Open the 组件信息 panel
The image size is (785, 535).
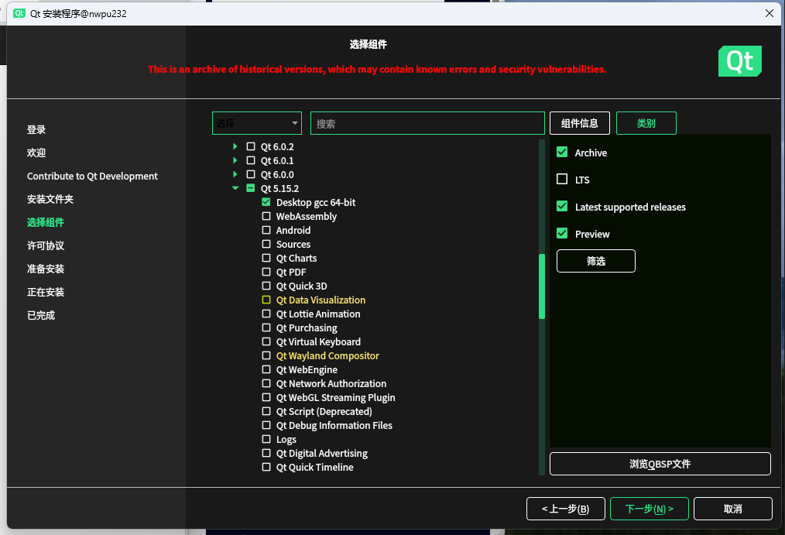point(579,122)
